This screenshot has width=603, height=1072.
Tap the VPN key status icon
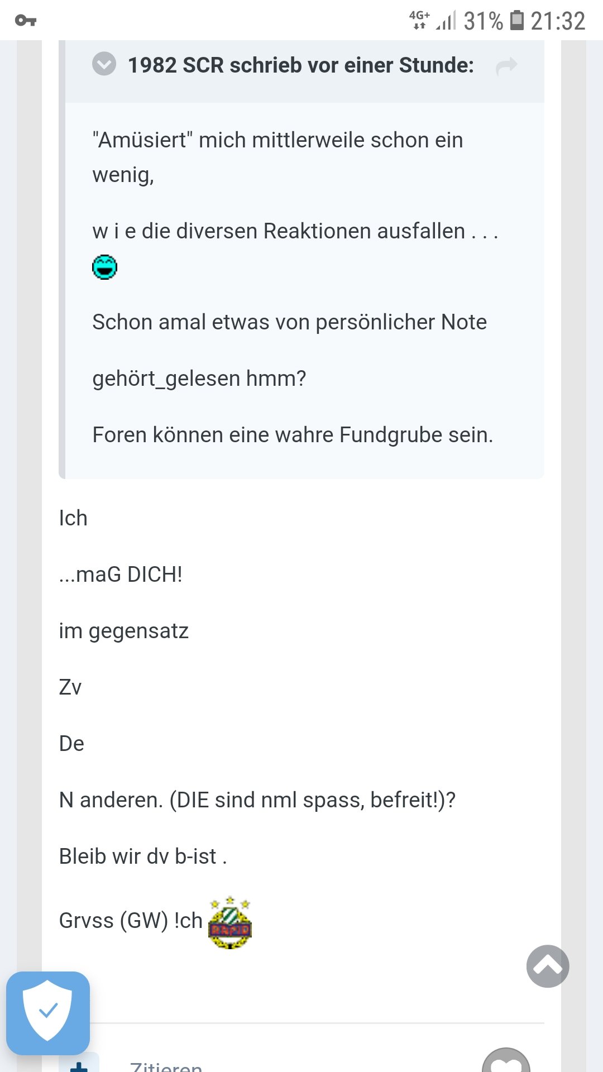pyautogui.click(x=26, y=21)
